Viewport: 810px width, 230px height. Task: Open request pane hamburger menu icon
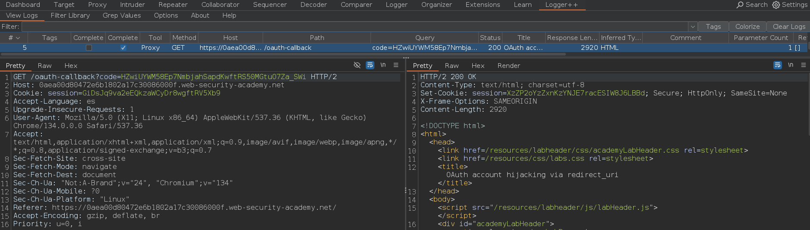click(x=396, y=65)
